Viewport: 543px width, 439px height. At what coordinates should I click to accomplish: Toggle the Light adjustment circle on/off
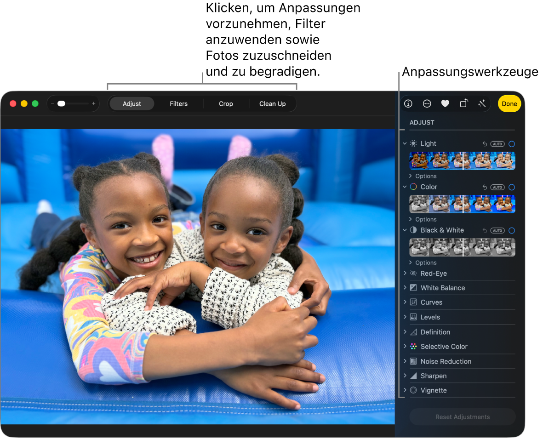pyautogui.click(x=512, y=144)
